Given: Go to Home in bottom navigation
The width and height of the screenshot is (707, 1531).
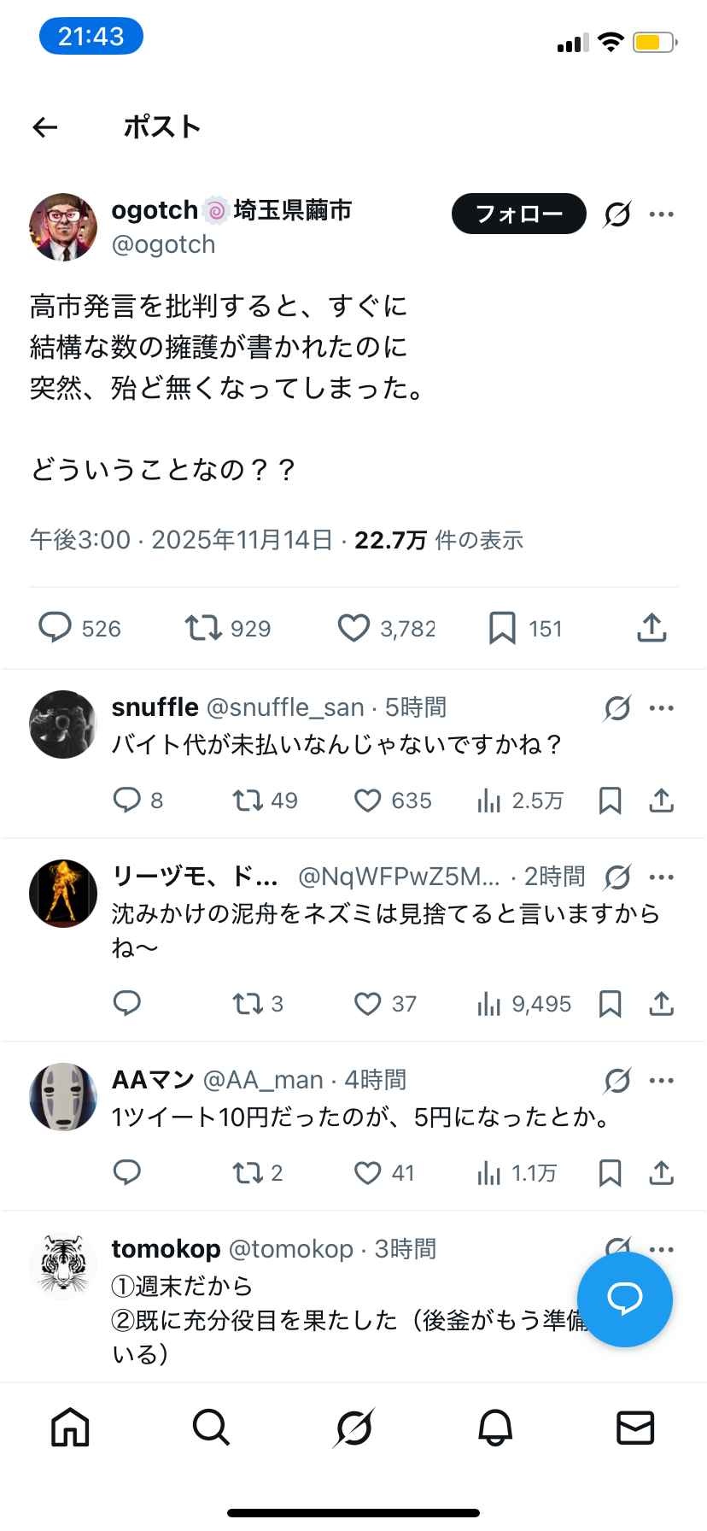Looking at the screenshot, I should 70,1427.
